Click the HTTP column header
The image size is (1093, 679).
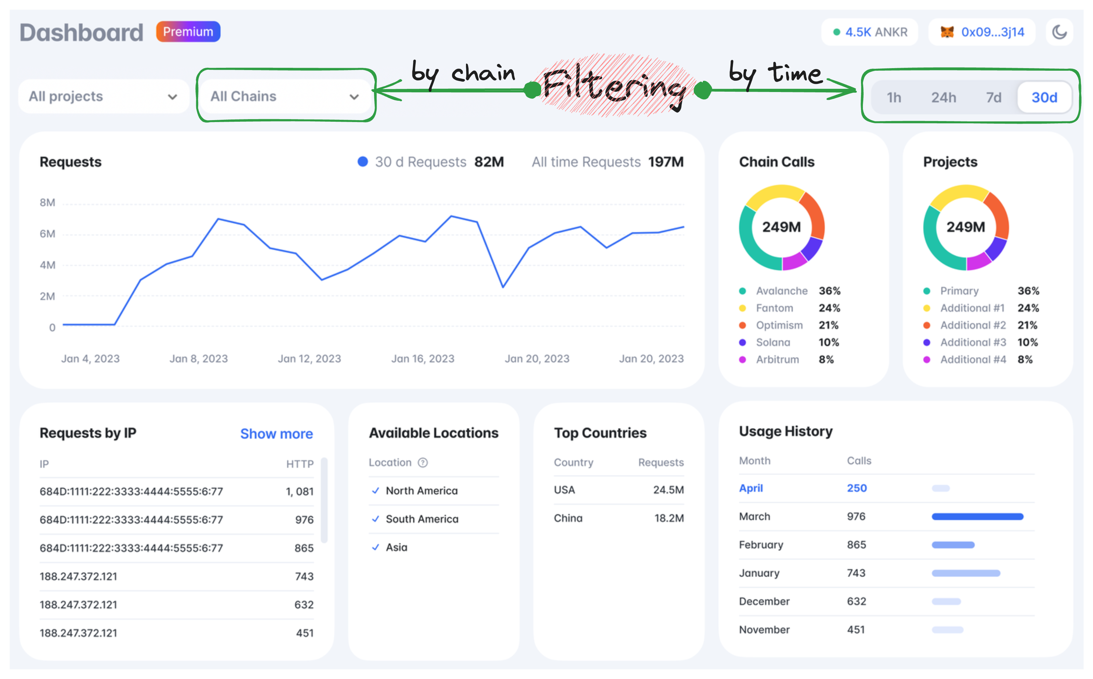[300, 464]
